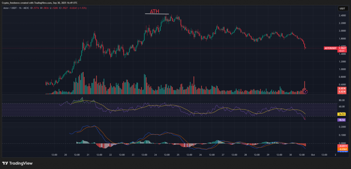
Task: Click the TradingView logo at bottom left
Action: [x=16, y=163]
